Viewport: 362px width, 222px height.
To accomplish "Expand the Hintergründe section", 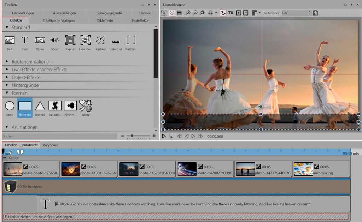I will [x=25, y=85].
